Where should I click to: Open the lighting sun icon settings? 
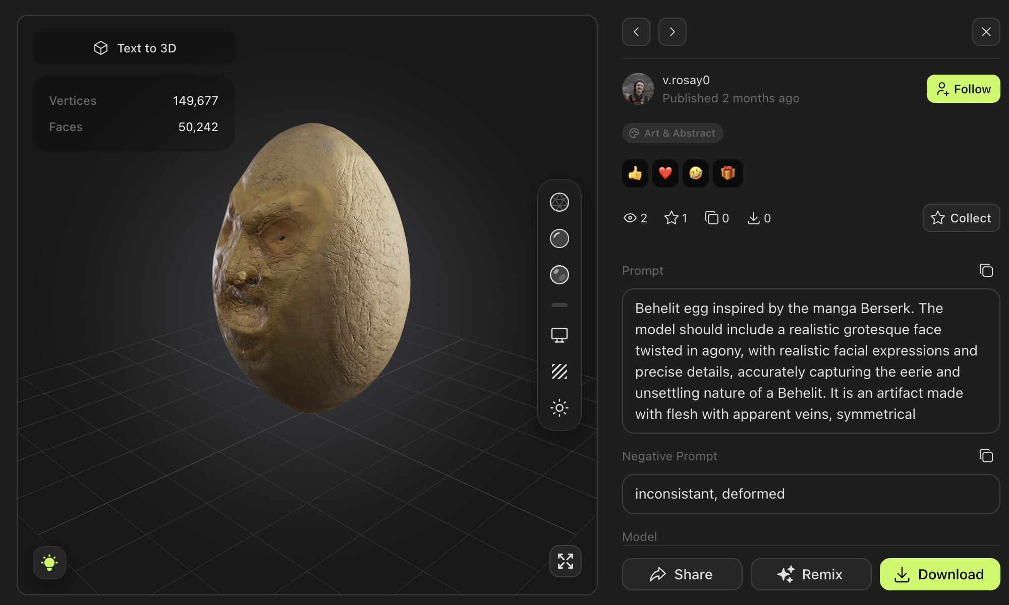559,407
